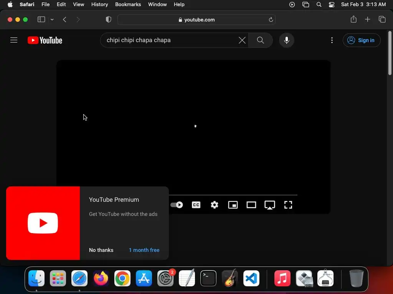Click the magnifier search button

coord(261,40)
